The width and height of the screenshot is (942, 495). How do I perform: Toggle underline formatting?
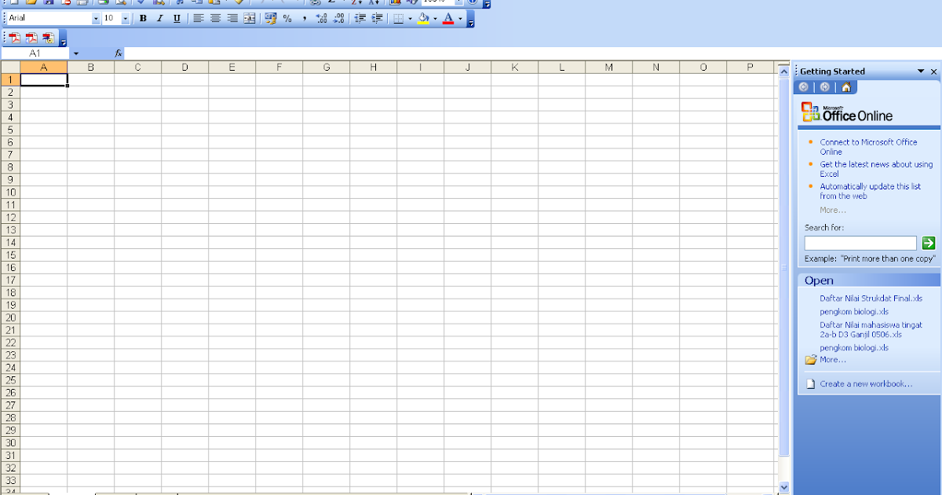(177, 18)
